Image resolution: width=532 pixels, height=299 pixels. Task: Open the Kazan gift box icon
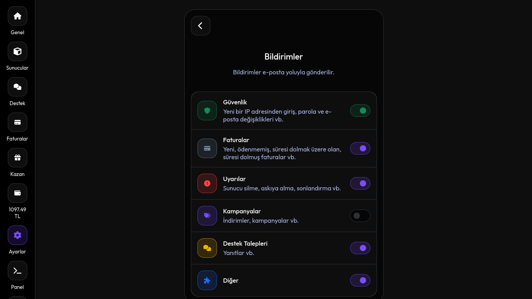17,158
